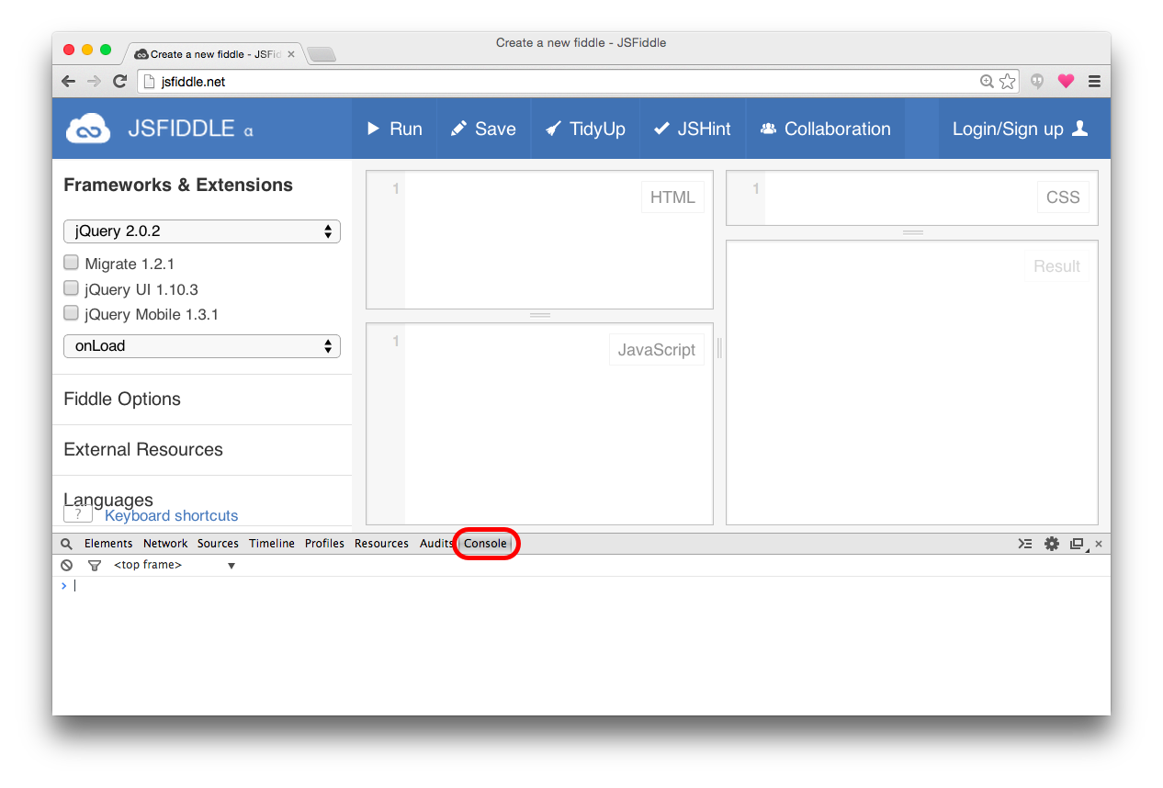Open the Chrome hamburger menu
Screen dimensions: 1163x788
[x=1094, y=82]
